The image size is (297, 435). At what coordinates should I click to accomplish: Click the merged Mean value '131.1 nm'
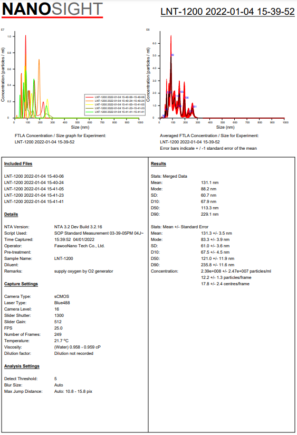tap(210, 182)
